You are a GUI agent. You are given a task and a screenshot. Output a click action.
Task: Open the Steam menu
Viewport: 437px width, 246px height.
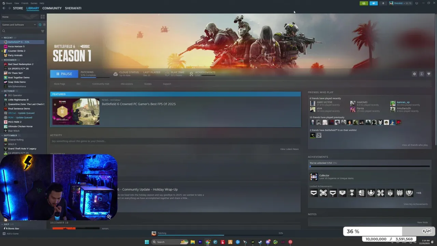[9, 3]
